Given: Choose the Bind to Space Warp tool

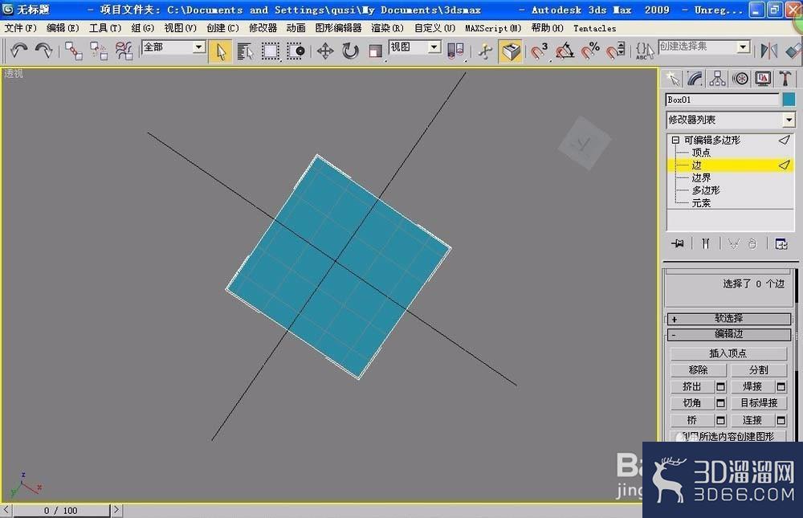Looking at the screenshot, I should click(124, 51).
